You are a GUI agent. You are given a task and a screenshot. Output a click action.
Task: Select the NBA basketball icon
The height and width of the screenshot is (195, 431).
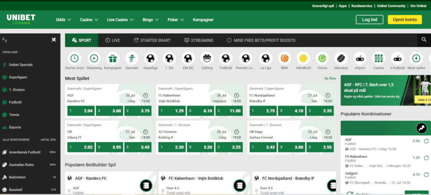[285, 58]
